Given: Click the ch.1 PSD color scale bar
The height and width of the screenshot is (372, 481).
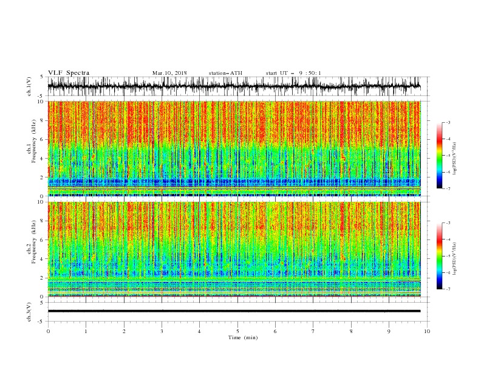Looking at the screenshot, I should 439,156.
